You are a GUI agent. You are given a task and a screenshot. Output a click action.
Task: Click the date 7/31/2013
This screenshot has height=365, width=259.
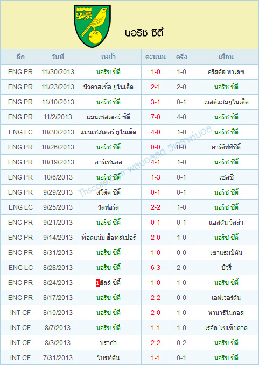coord(58,358)
